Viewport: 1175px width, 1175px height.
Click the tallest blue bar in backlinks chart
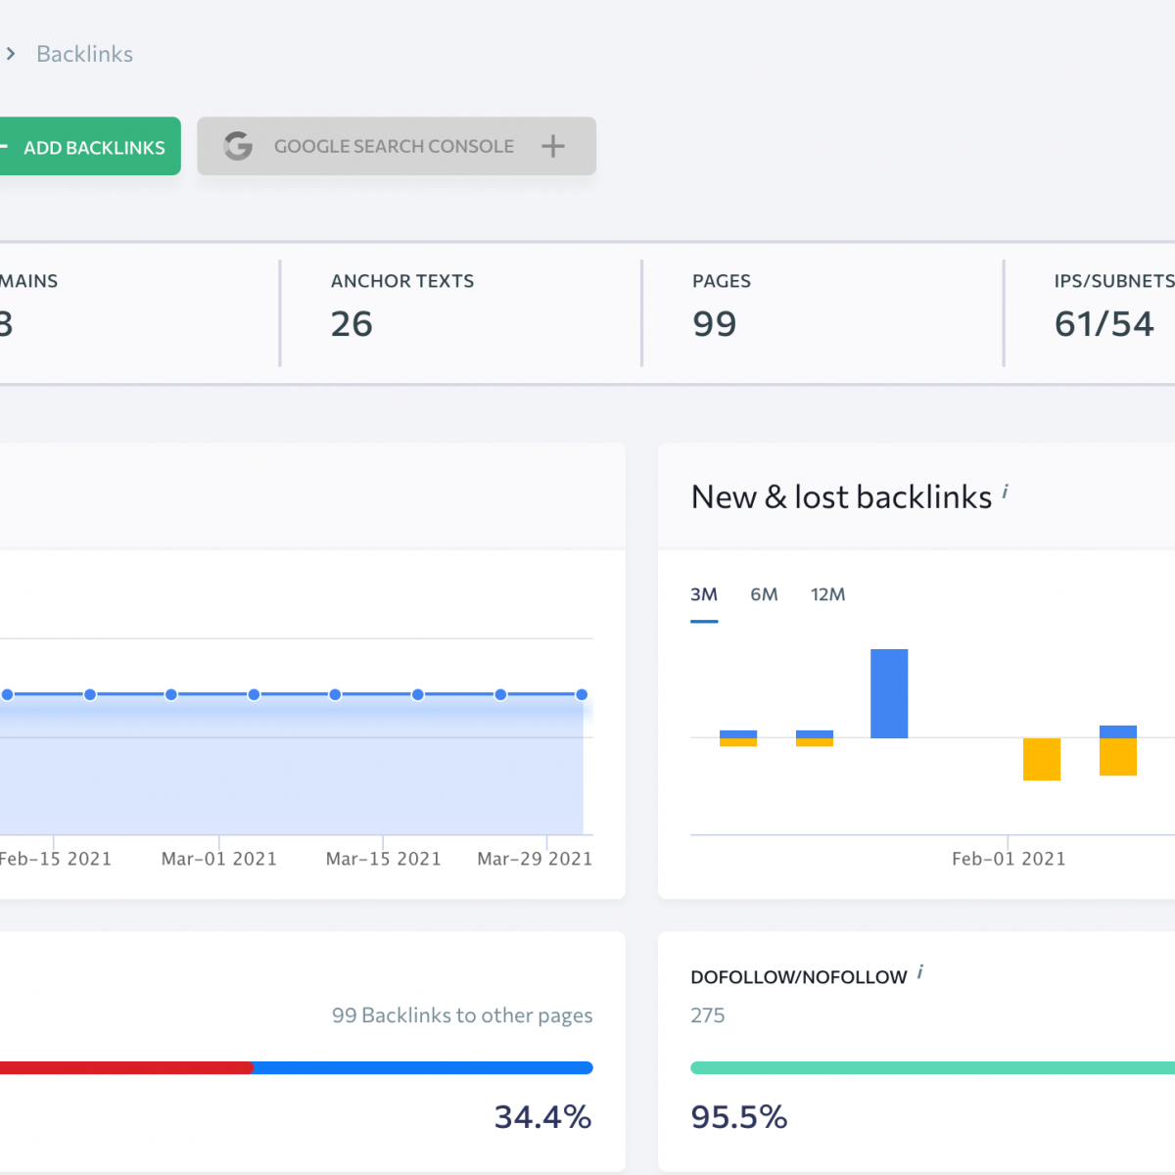pyautogui.click(x=889, y=693)
